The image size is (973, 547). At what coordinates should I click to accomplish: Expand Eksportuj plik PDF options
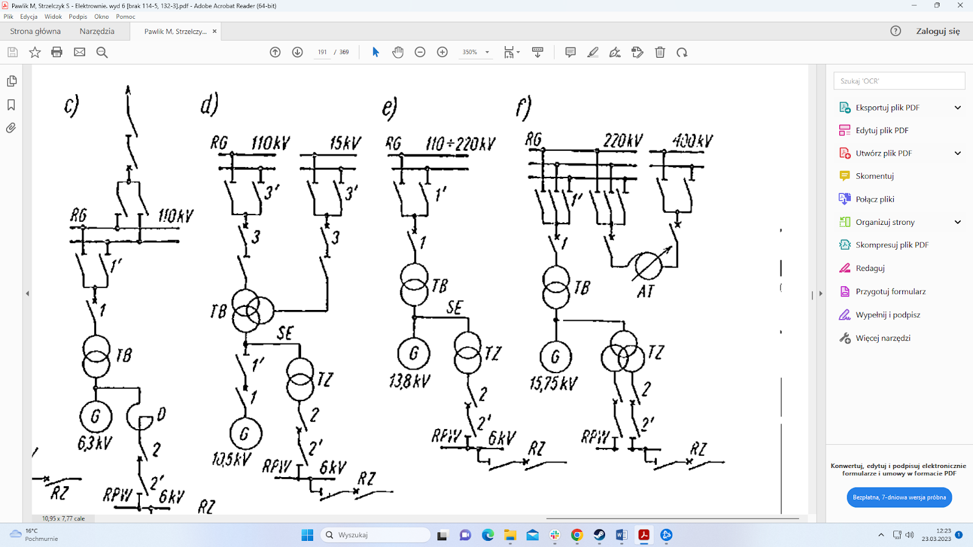click(x=957, y=108)
